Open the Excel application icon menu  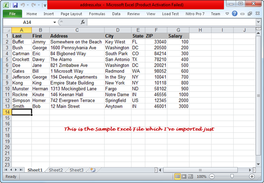click(x=6, y=5)
